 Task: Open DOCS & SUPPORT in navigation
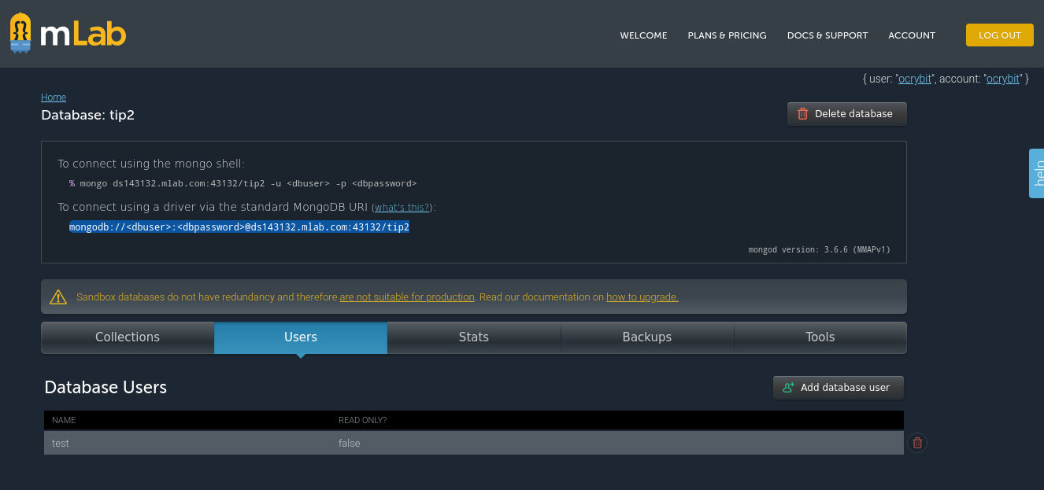827,35
